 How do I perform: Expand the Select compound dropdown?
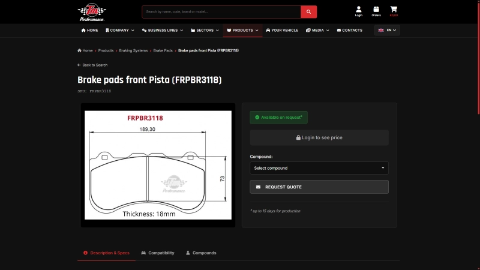tap(319, 168)
